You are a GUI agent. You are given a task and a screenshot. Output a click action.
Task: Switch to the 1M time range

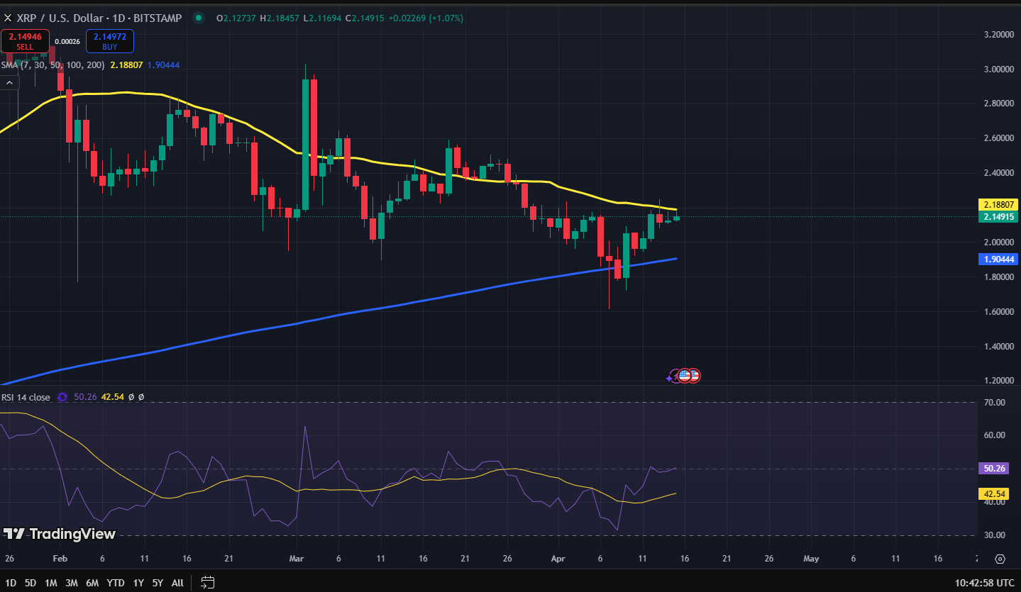click(x=51, y=583)
